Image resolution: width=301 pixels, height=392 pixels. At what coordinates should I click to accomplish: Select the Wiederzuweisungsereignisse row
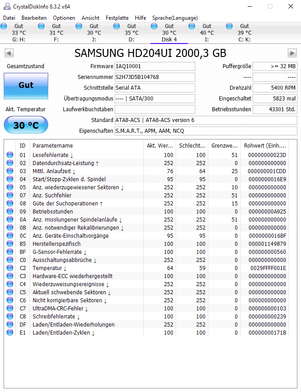146,284
